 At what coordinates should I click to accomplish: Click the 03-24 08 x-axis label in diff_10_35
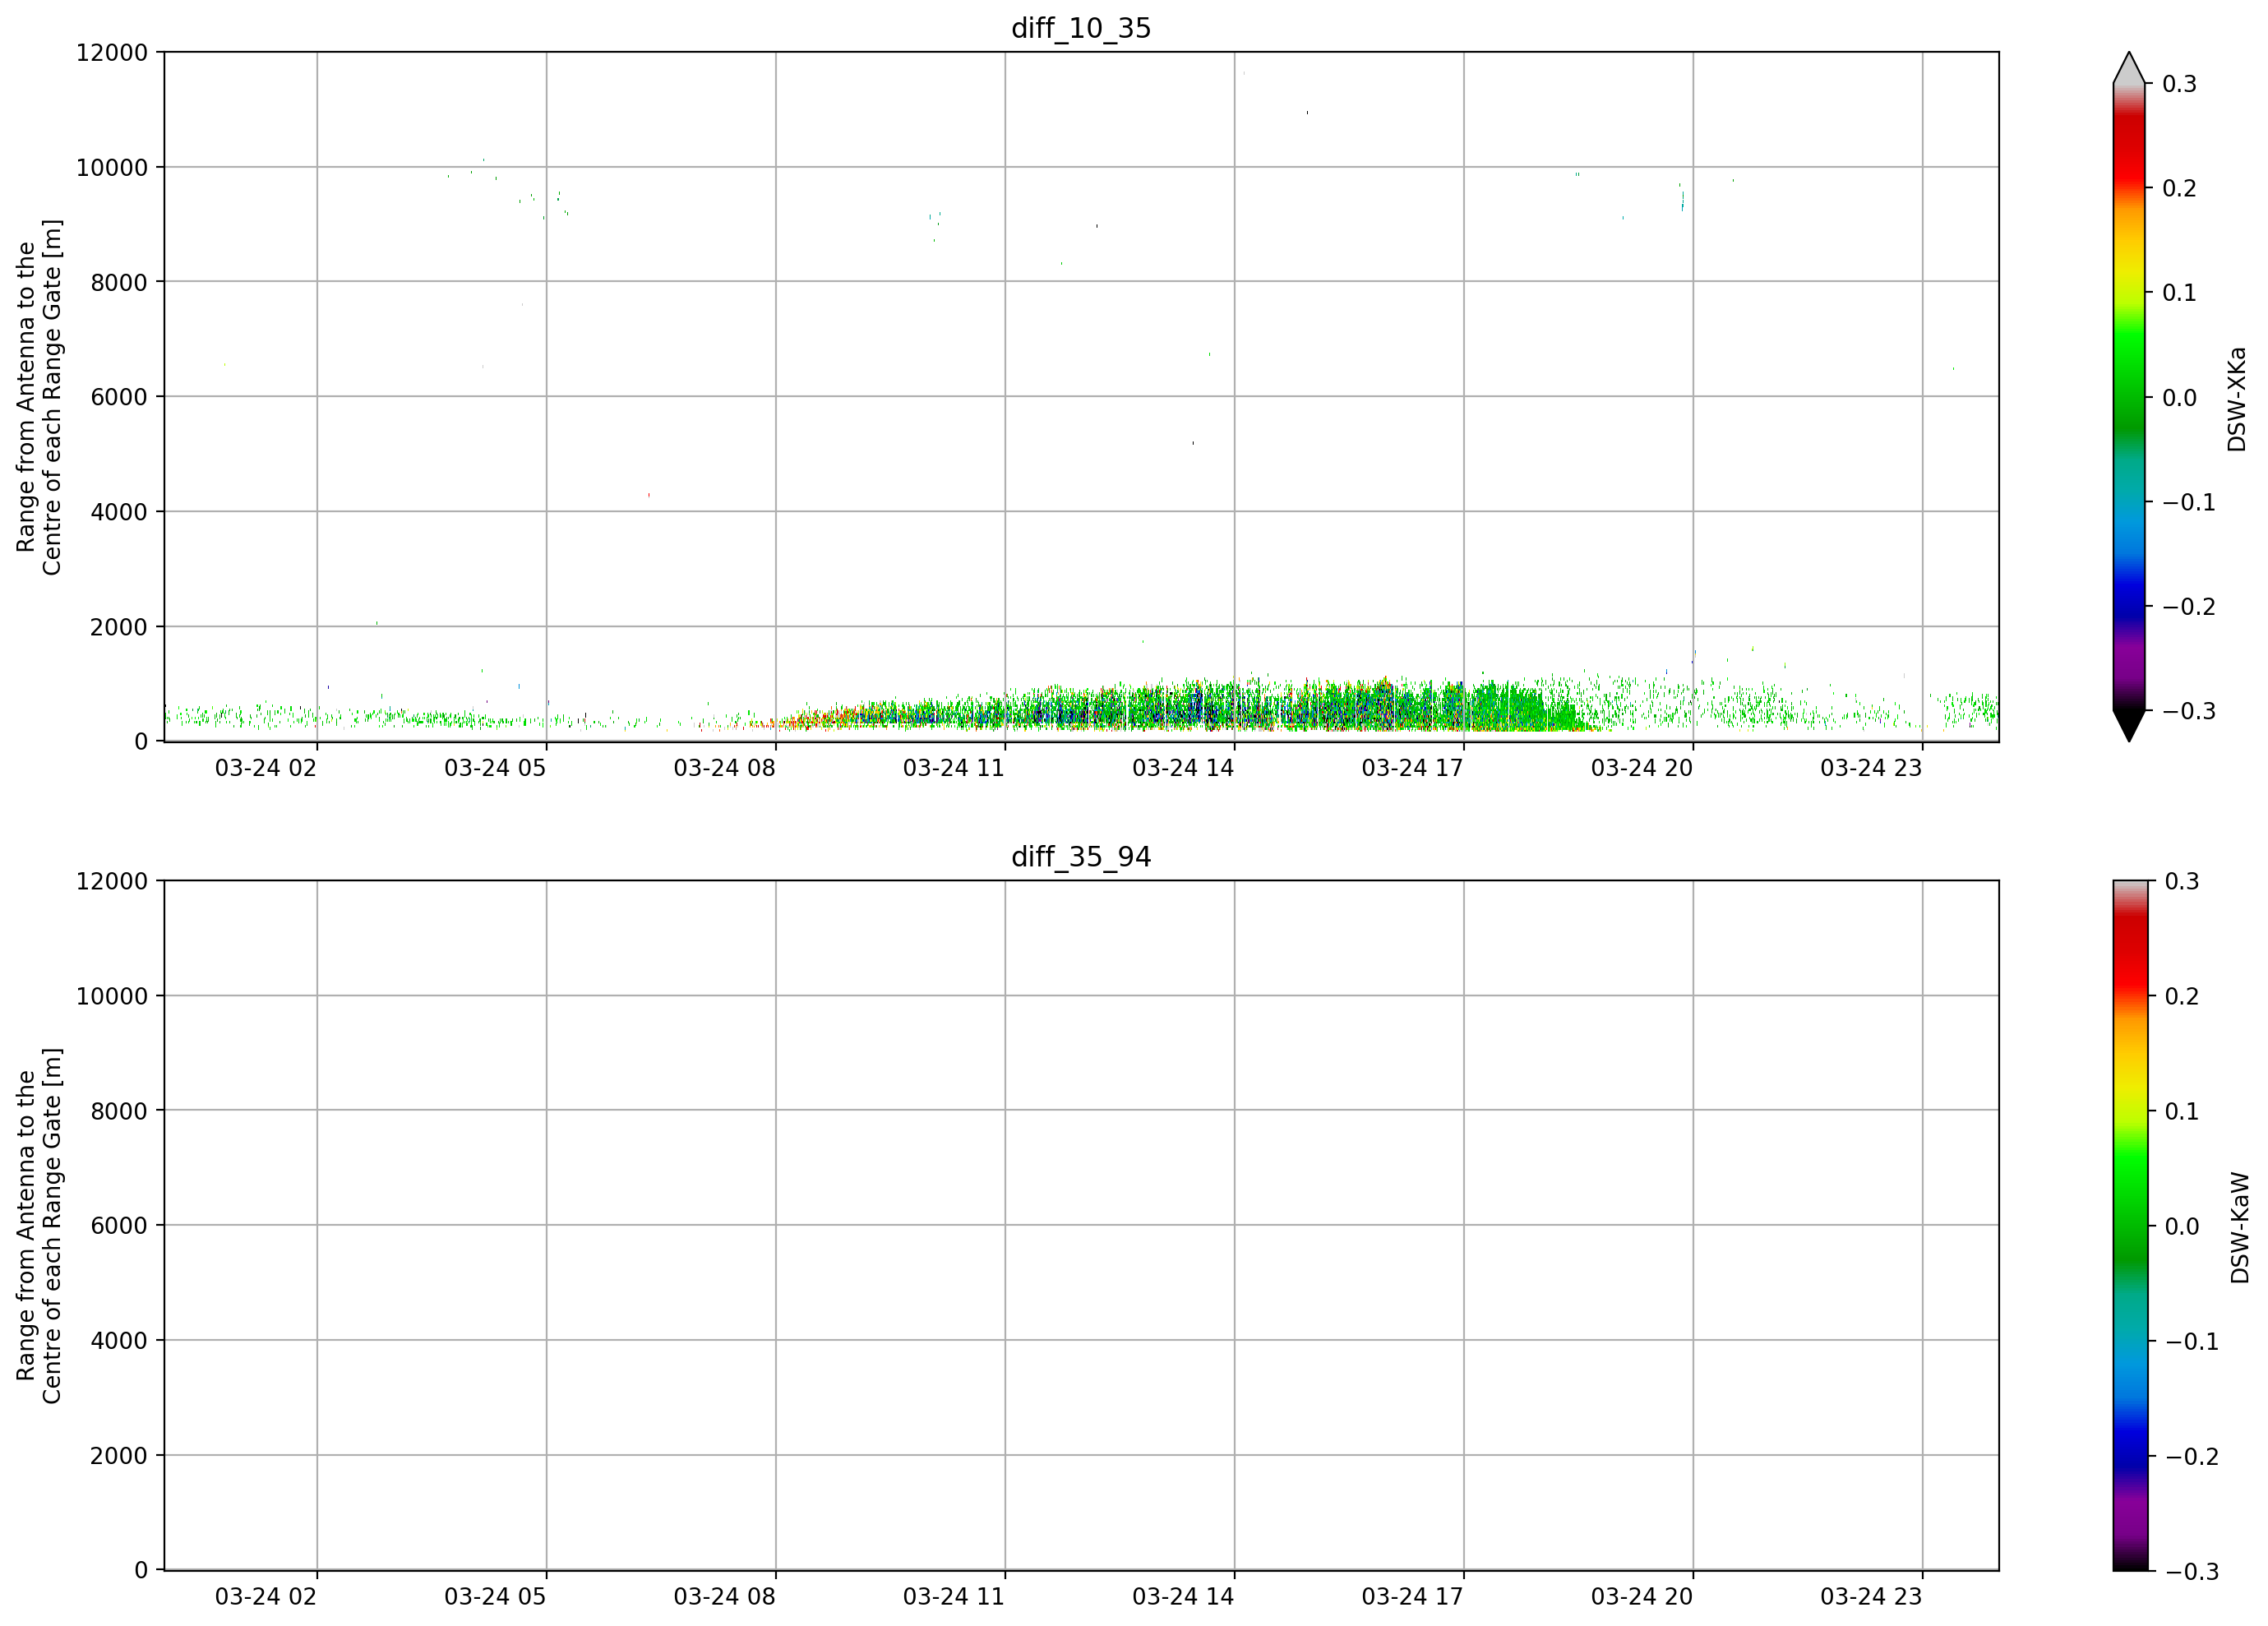point(724,768)
